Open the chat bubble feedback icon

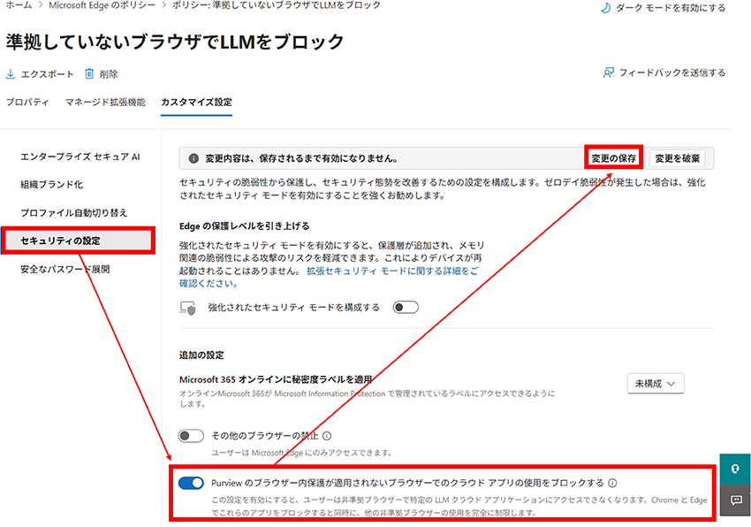tap(735, 500)
